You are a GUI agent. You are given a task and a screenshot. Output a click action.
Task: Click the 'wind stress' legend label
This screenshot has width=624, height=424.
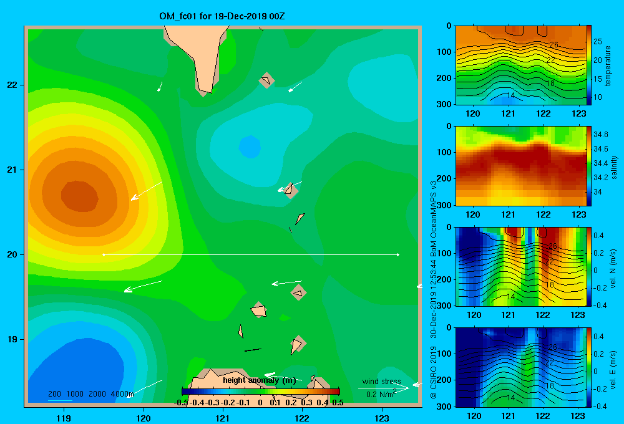[381, 382]
